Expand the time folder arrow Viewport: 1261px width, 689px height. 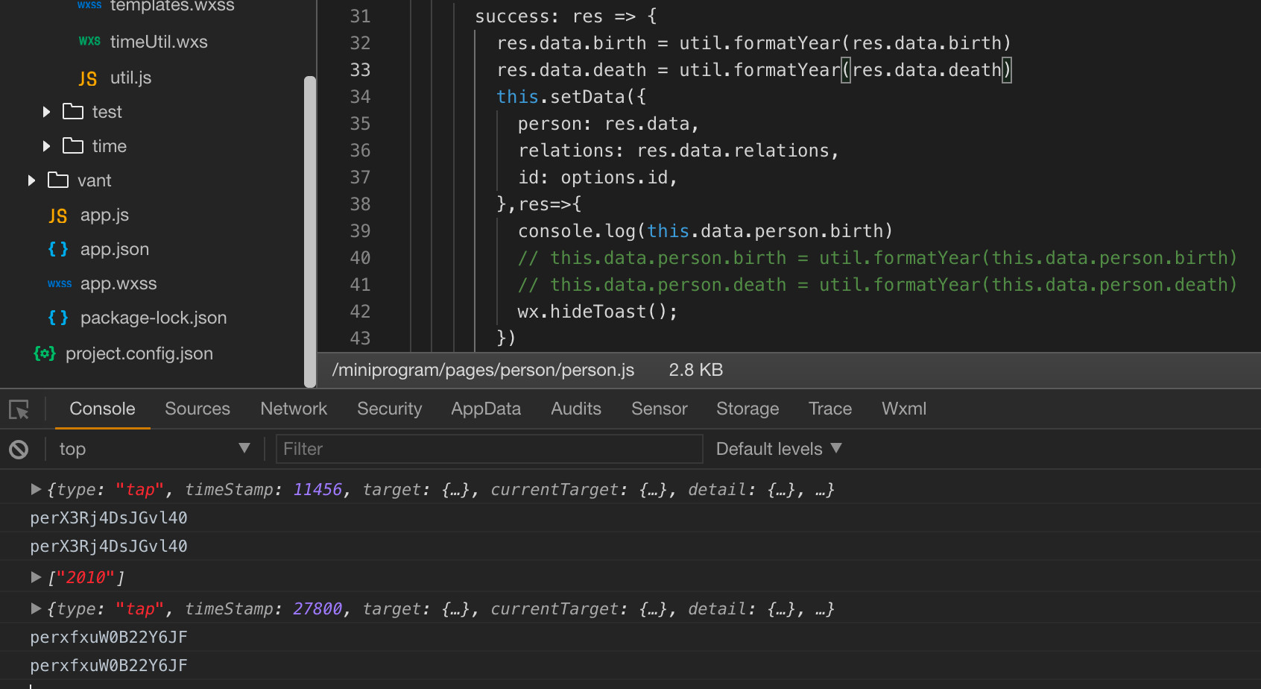[46, 146]
